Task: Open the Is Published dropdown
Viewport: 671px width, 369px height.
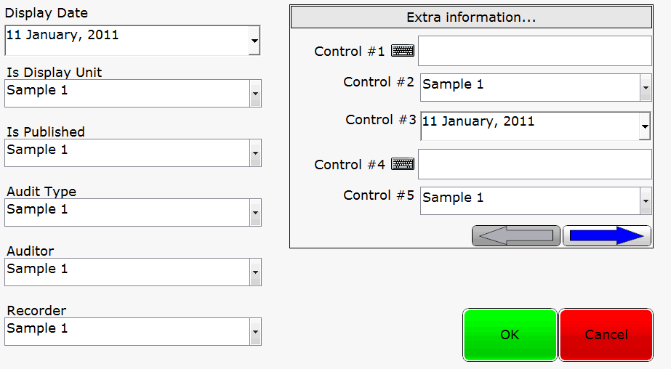Action: 255,153
